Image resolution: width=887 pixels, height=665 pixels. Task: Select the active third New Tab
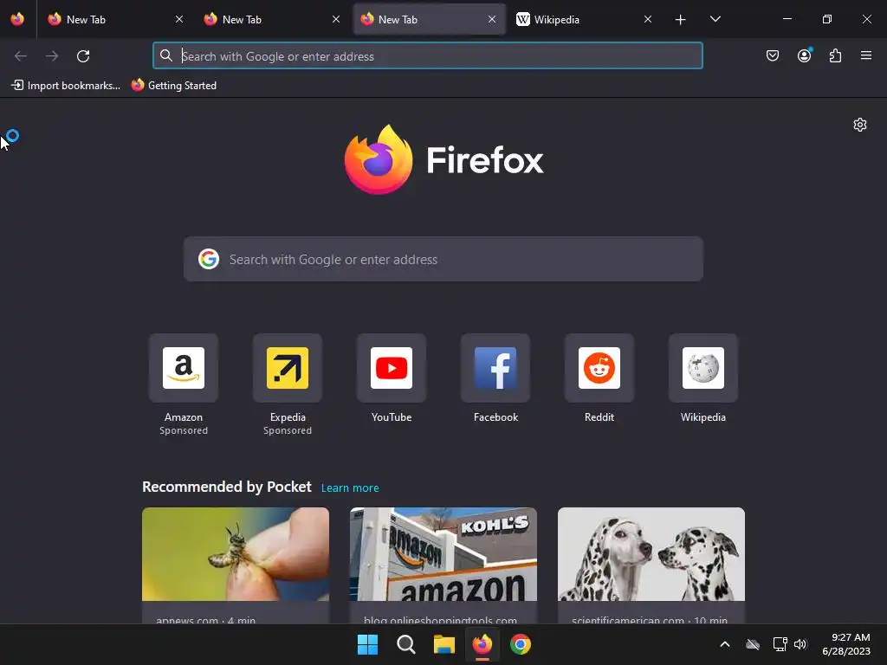tap(430, 19)
